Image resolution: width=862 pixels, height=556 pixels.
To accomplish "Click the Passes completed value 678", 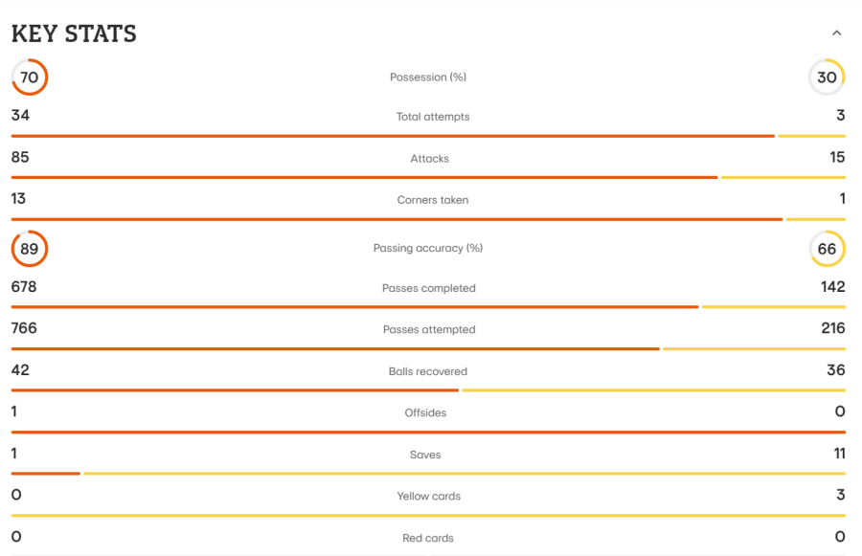I will 24,287.
